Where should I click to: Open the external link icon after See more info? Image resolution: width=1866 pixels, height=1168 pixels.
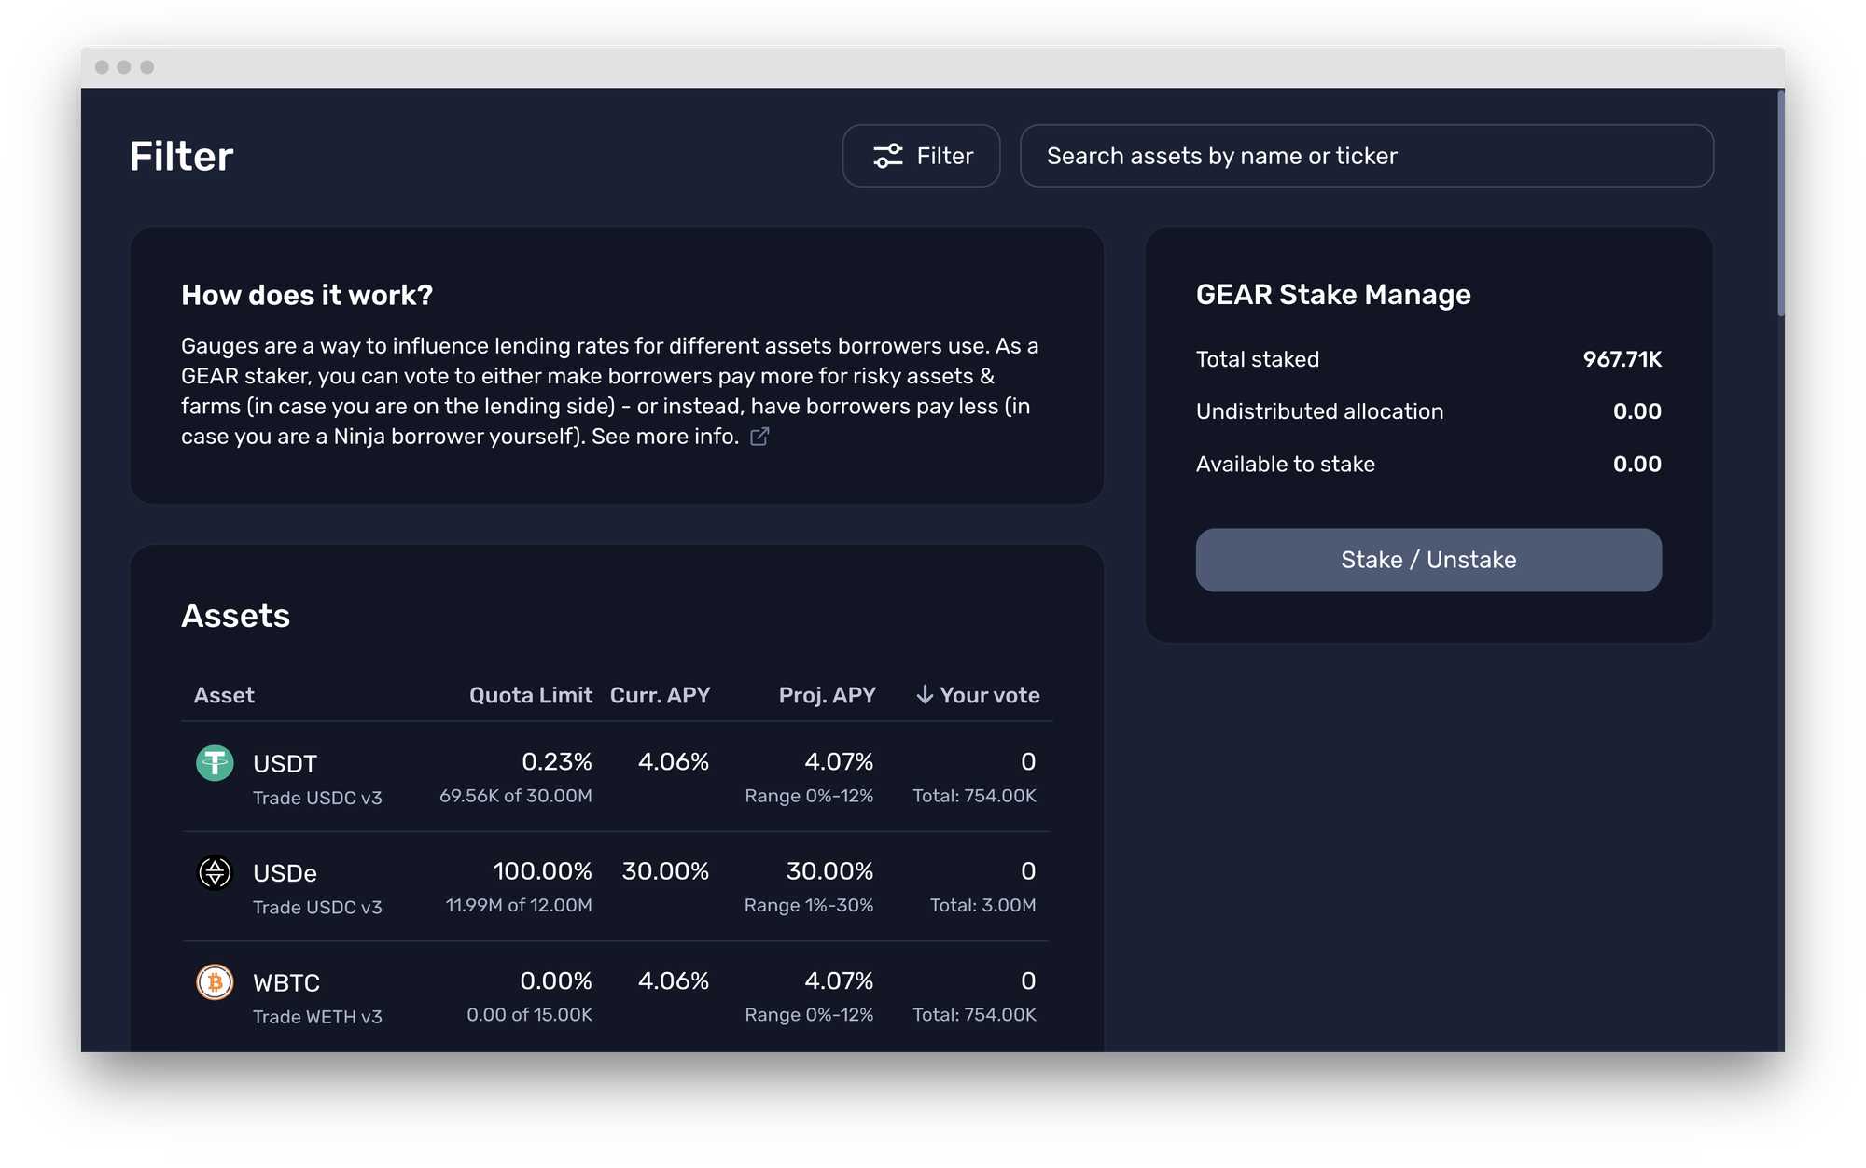point(759,437)
